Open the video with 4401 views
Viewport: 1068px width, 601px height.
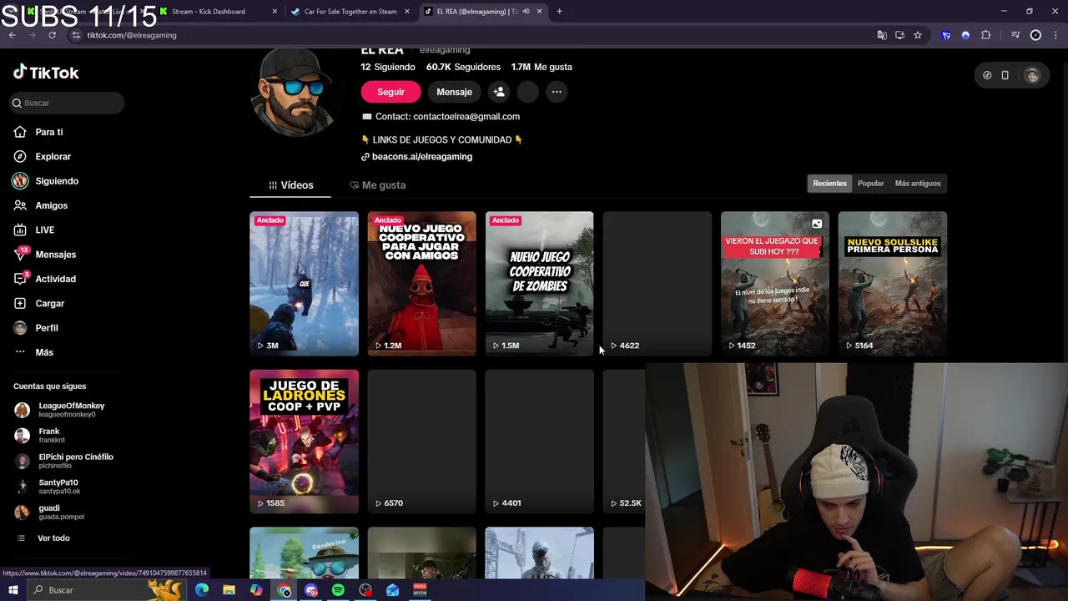pyautogui.click(x=539, y=442)
